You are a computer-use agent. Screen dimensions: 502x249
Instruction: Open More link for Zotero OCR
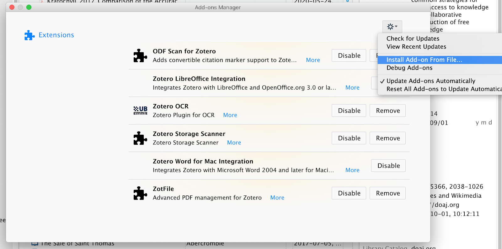click(x=230, y=115)
